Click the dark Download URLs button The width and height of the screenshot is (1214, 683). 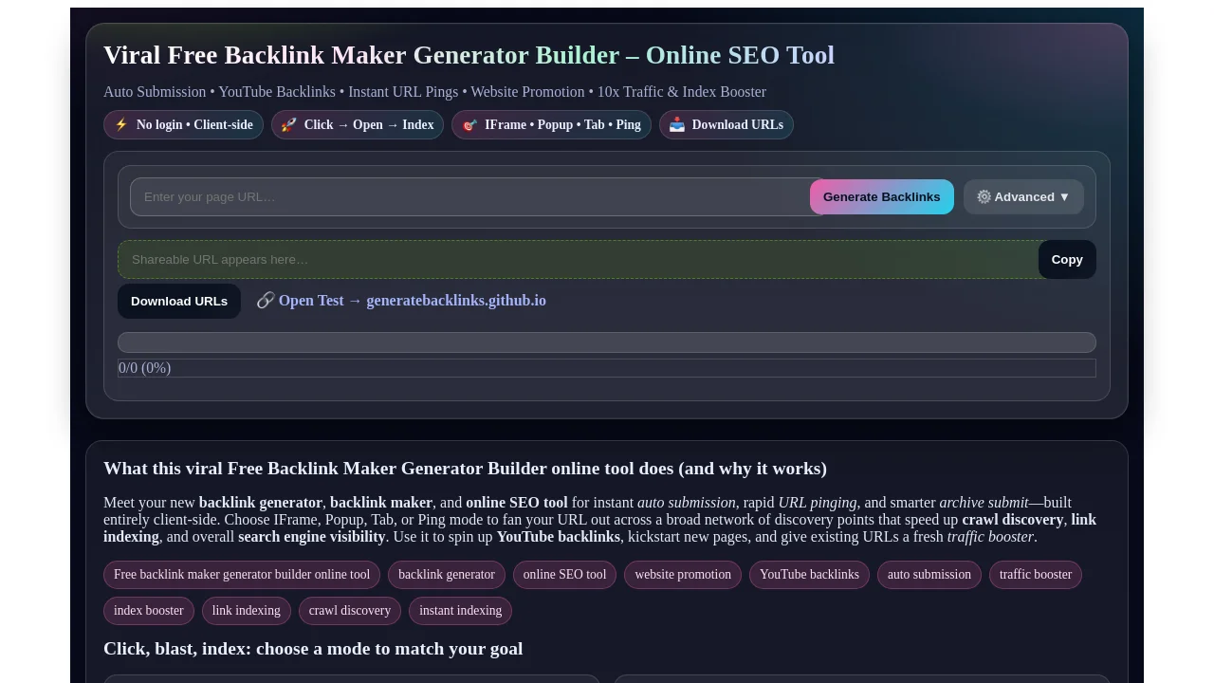179,301
